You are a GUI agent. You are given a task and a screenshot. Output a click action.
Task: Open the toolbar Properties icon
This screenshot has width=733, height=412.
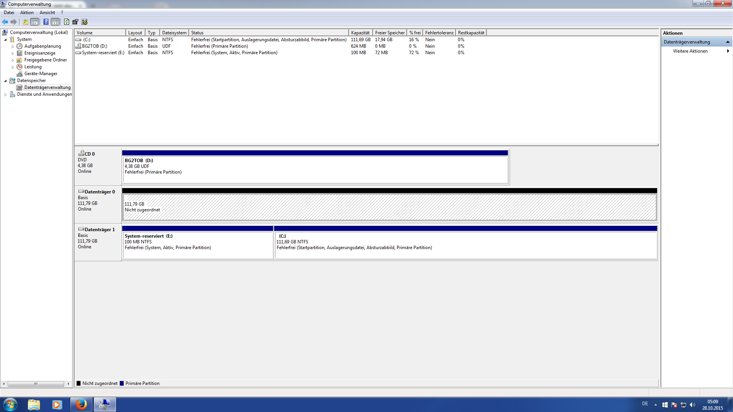(75, 22)
